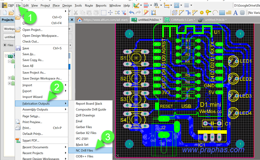Screen dimensions: 260x160
Task: Open the Utility Tools dropdown arrow
Action: pos(141,5)
